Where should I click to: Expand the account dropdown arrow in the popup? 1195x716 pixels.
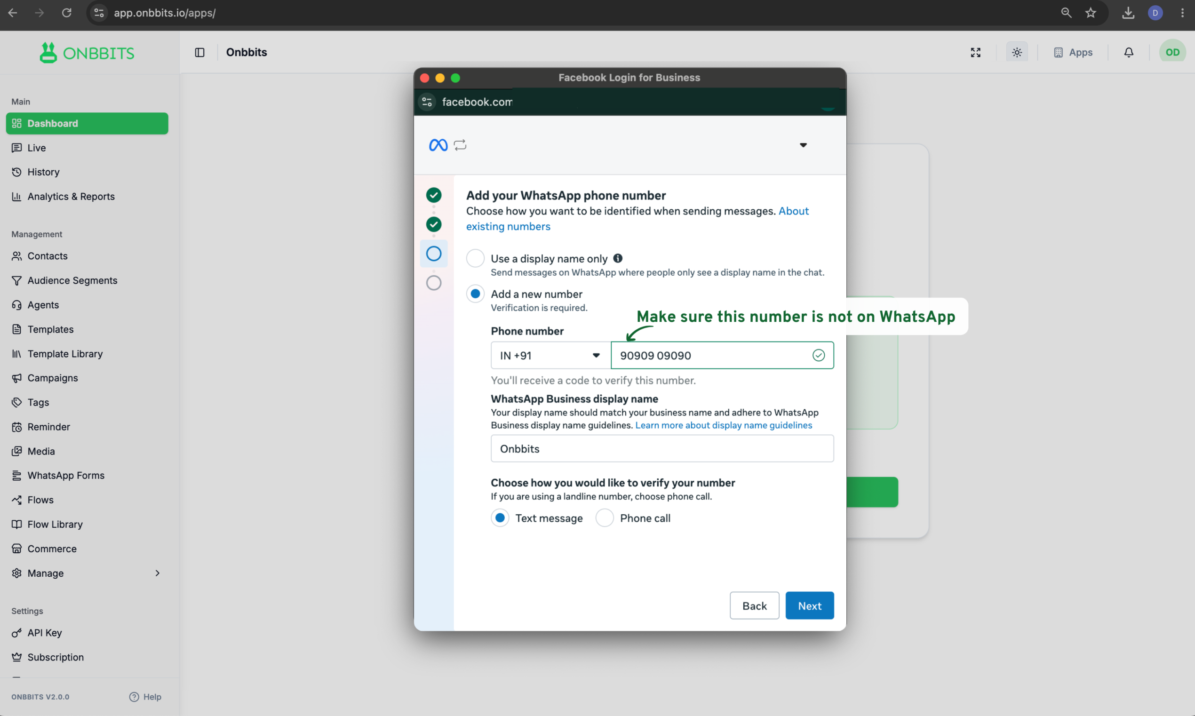tap(803, 145)
